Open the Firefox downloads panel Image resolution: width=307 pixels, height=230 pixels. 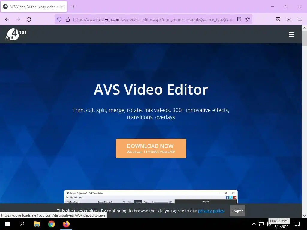[289, 19]
